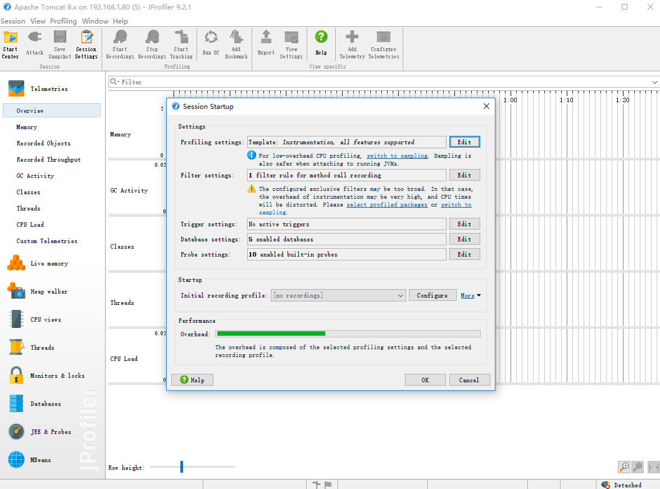
Task: Open View Settings from toolbar
Action: coord(292,44)
